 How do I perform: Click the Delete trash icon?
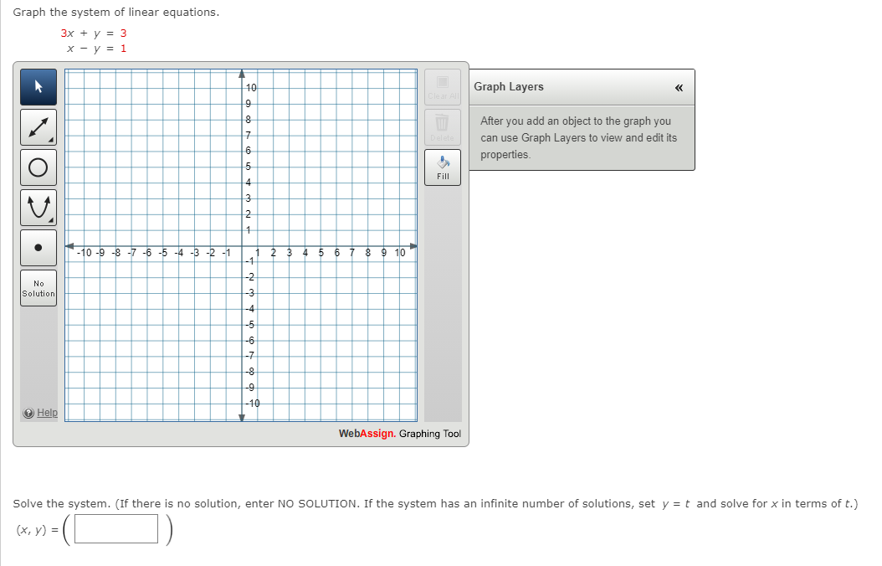click(x=443, y=124)
